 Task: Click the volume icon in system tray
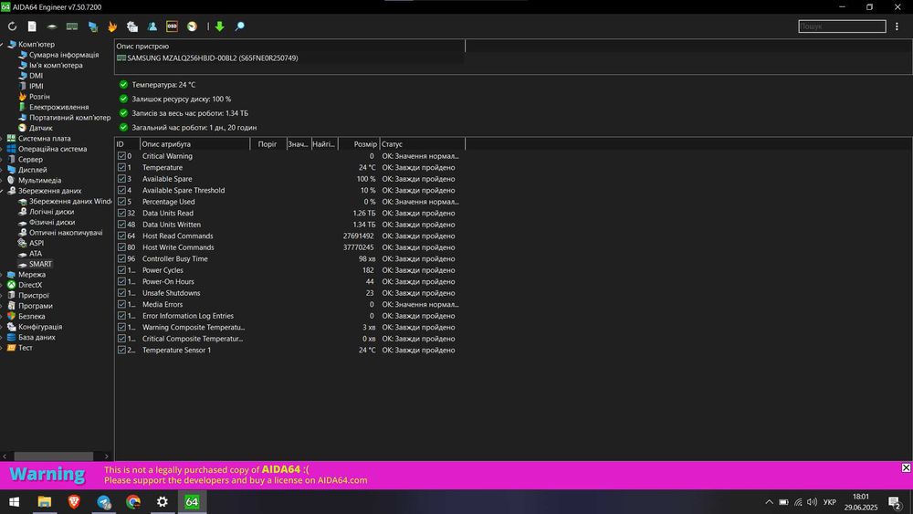pyautogui.click(x=812, y=502)
